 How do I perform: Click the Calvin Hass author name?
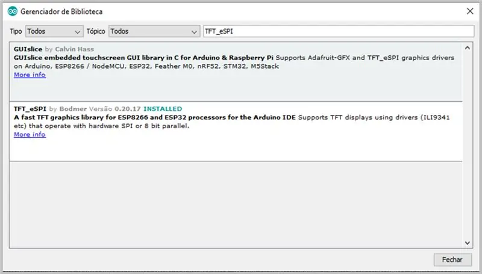click(74, 49)
